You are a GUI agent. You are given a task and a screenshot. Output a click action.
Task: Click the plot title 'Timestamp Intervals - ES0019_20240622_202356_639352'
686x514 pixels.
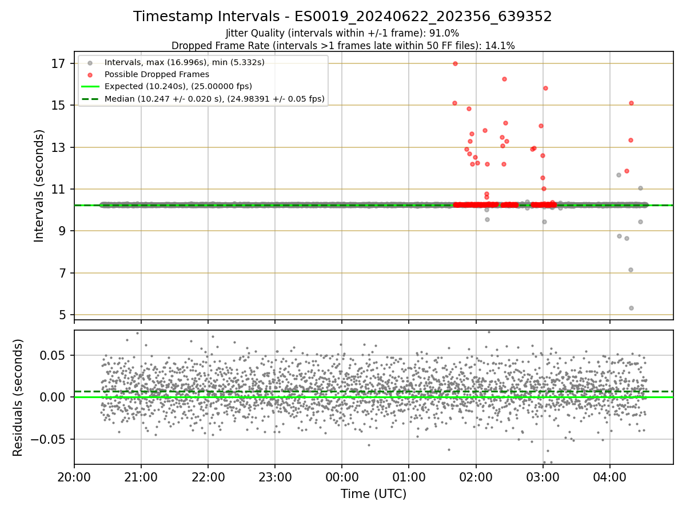343,17
